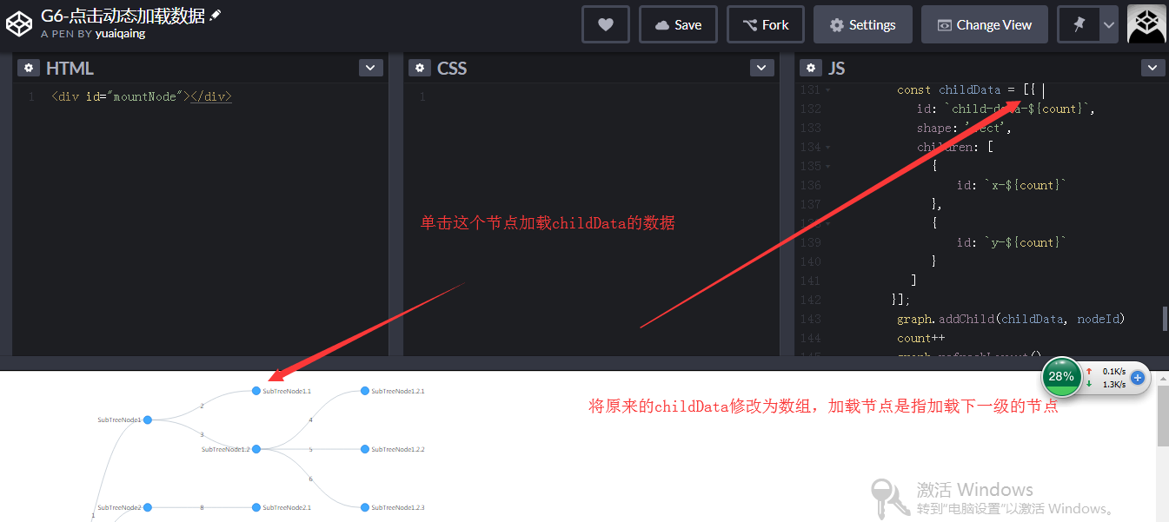This screenshot has height=522, width=1169.
Task: Expand dropdown arrow next to pin
Action: coord(1109,24)
